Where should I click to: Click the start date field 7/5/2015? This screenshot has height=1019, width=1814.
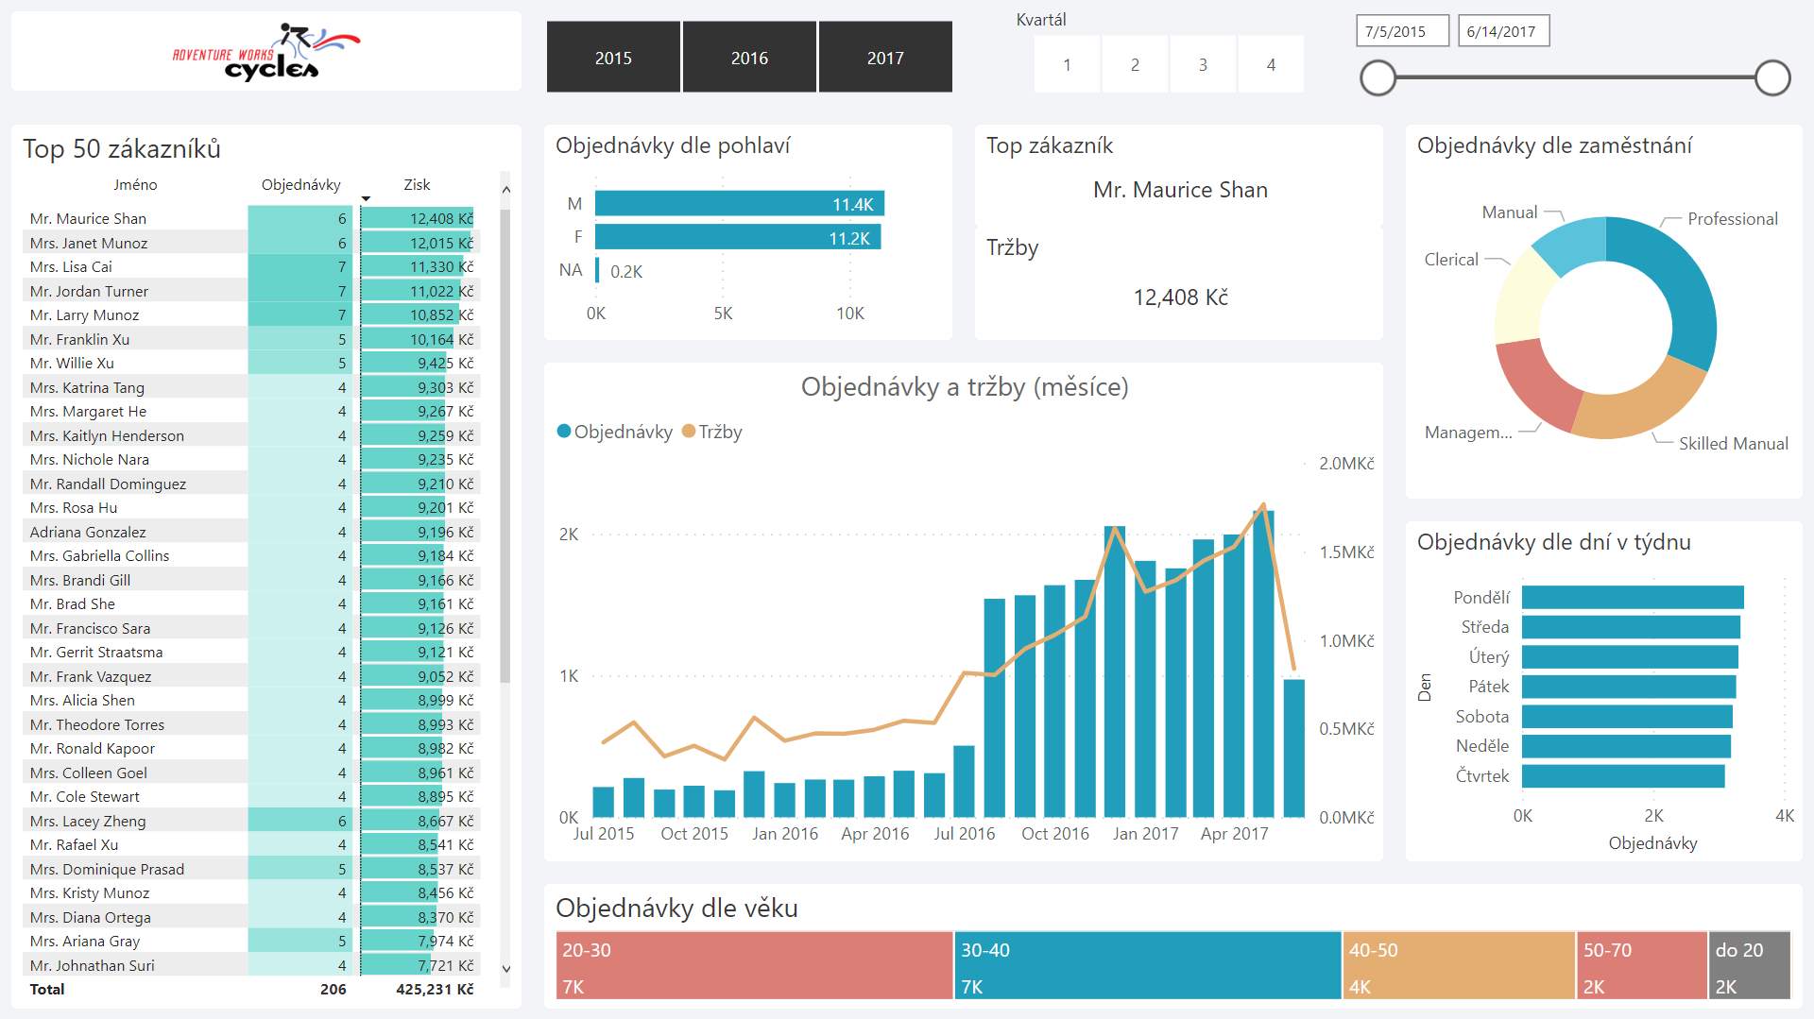click(1403, 31)
